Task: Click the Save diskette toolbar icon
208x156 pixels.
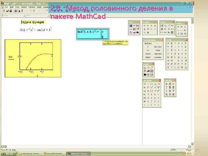Action: click(x=11, y=11)
